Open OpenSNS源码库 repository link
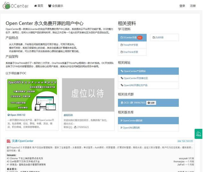The height and width of the screenshot is (172, 203). tap(148, 128)
